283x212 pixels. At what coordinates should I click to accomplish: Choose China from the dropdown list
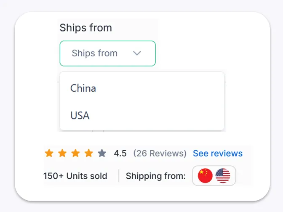(83, 88)
